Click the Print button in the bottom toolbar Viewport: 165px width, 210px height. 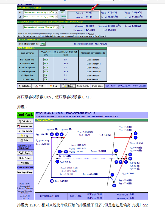point(39,86)
